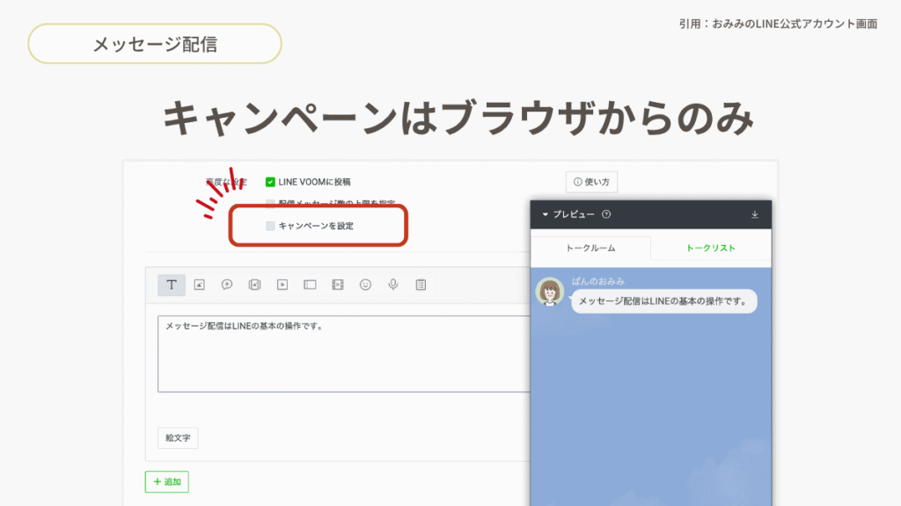Click the 絵文字 emoji button
This screenshot has width=901, height=506.
(177, 437)
